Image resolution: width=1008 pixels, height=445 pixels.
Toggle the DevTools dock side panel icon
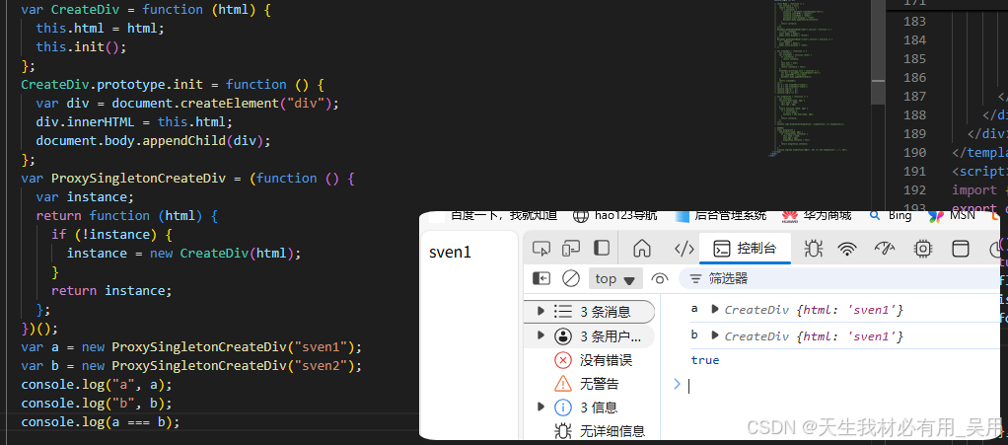602,249
